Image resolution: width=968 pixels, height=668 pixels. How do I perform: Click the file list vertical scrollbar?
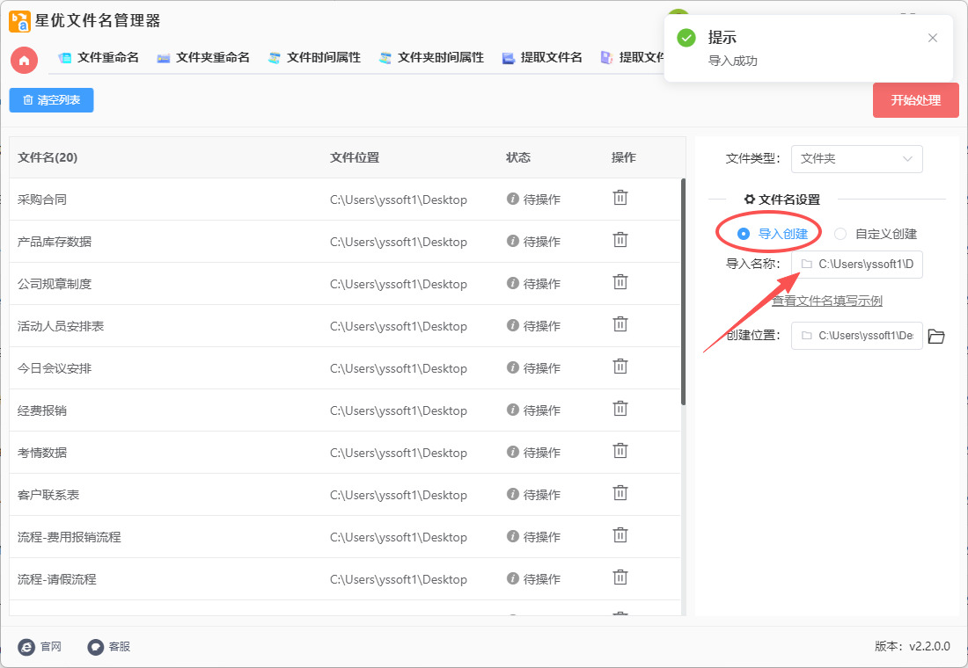coord(683,292)
